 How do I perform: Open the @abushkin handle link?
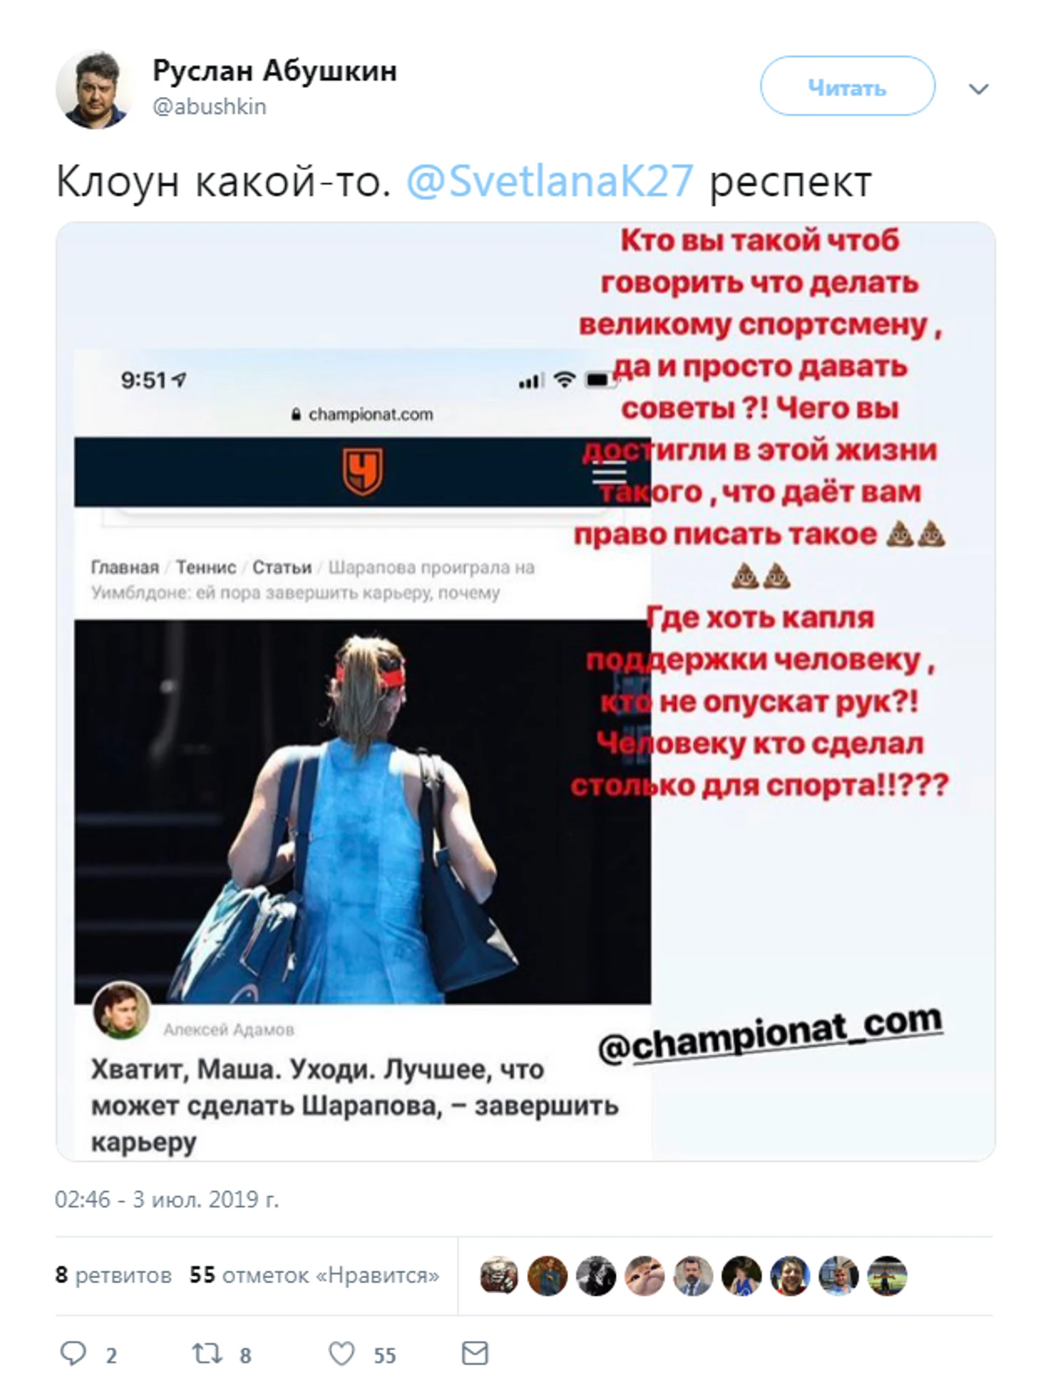(x=210, y=106)
